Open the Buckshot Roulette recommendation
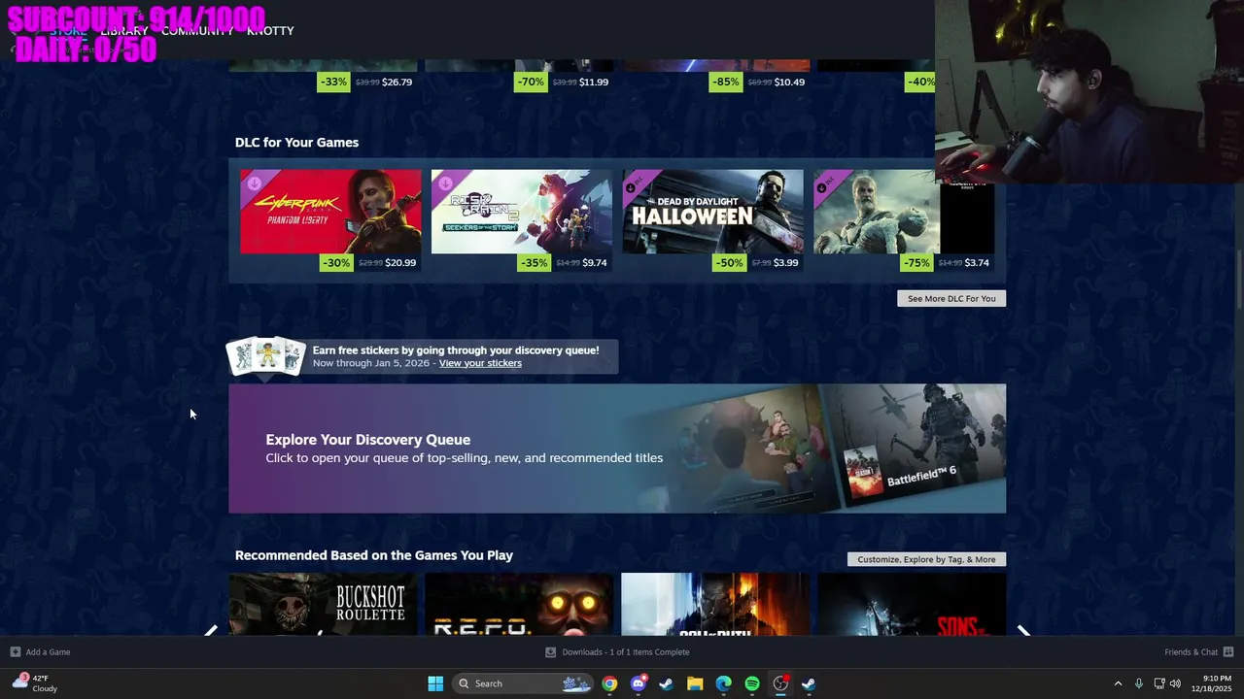 pyautogui.click(x=324, y=604)
